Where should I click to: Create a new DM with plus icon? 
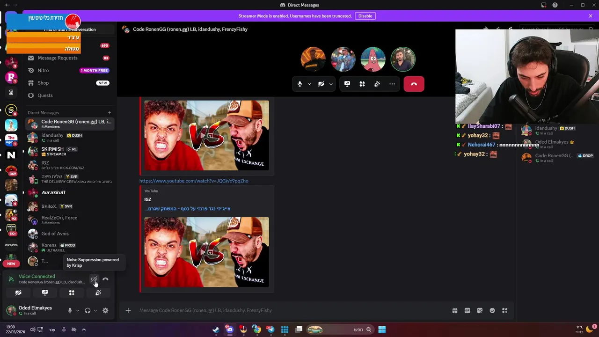(x=110, y=113)
